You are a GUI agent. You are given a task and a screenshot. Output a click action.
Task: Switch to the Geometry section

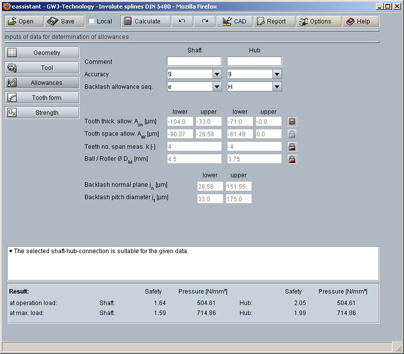pos(42,53)
